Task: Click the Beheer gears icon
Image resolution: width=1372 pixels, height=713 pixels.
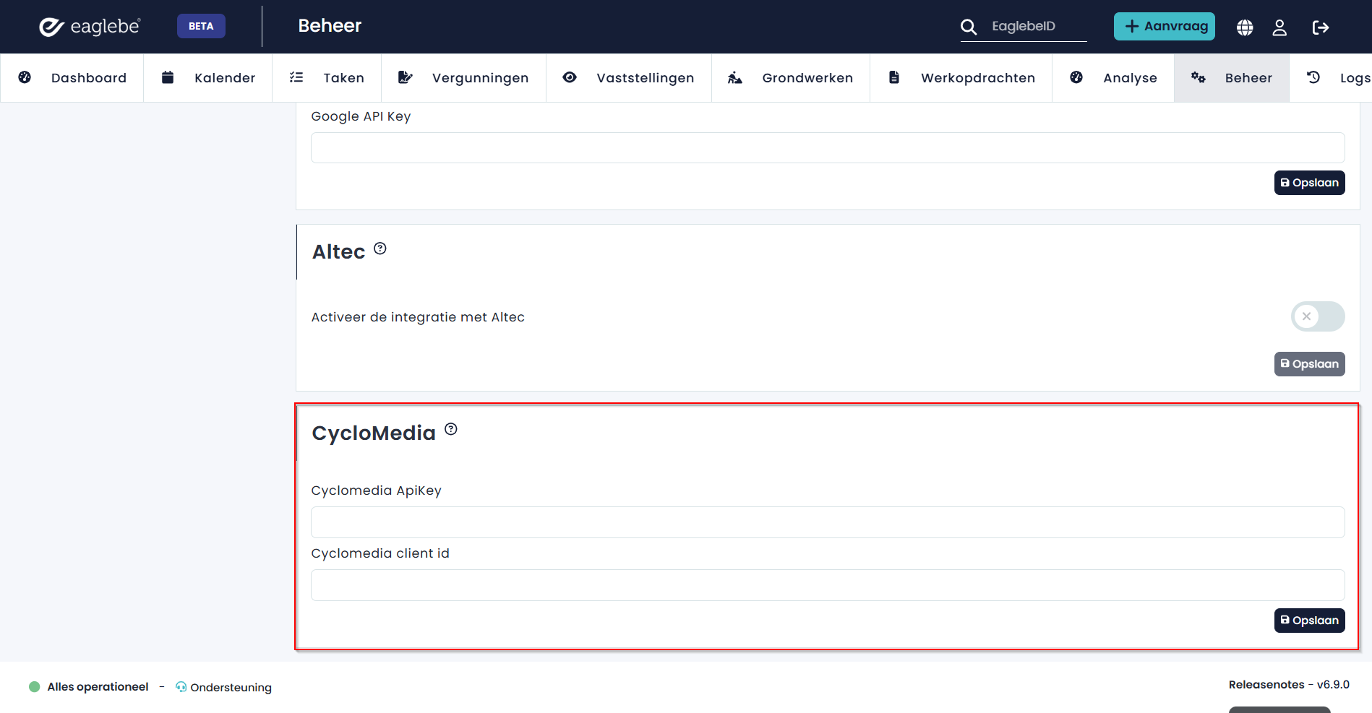Action: [x=1199, y=77]
